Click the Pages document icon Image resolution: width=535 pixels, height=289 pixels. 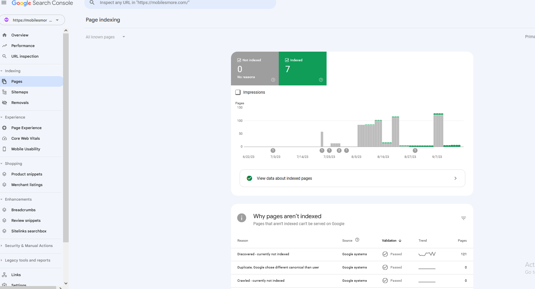pyautogui.click(x=4, y=81)
